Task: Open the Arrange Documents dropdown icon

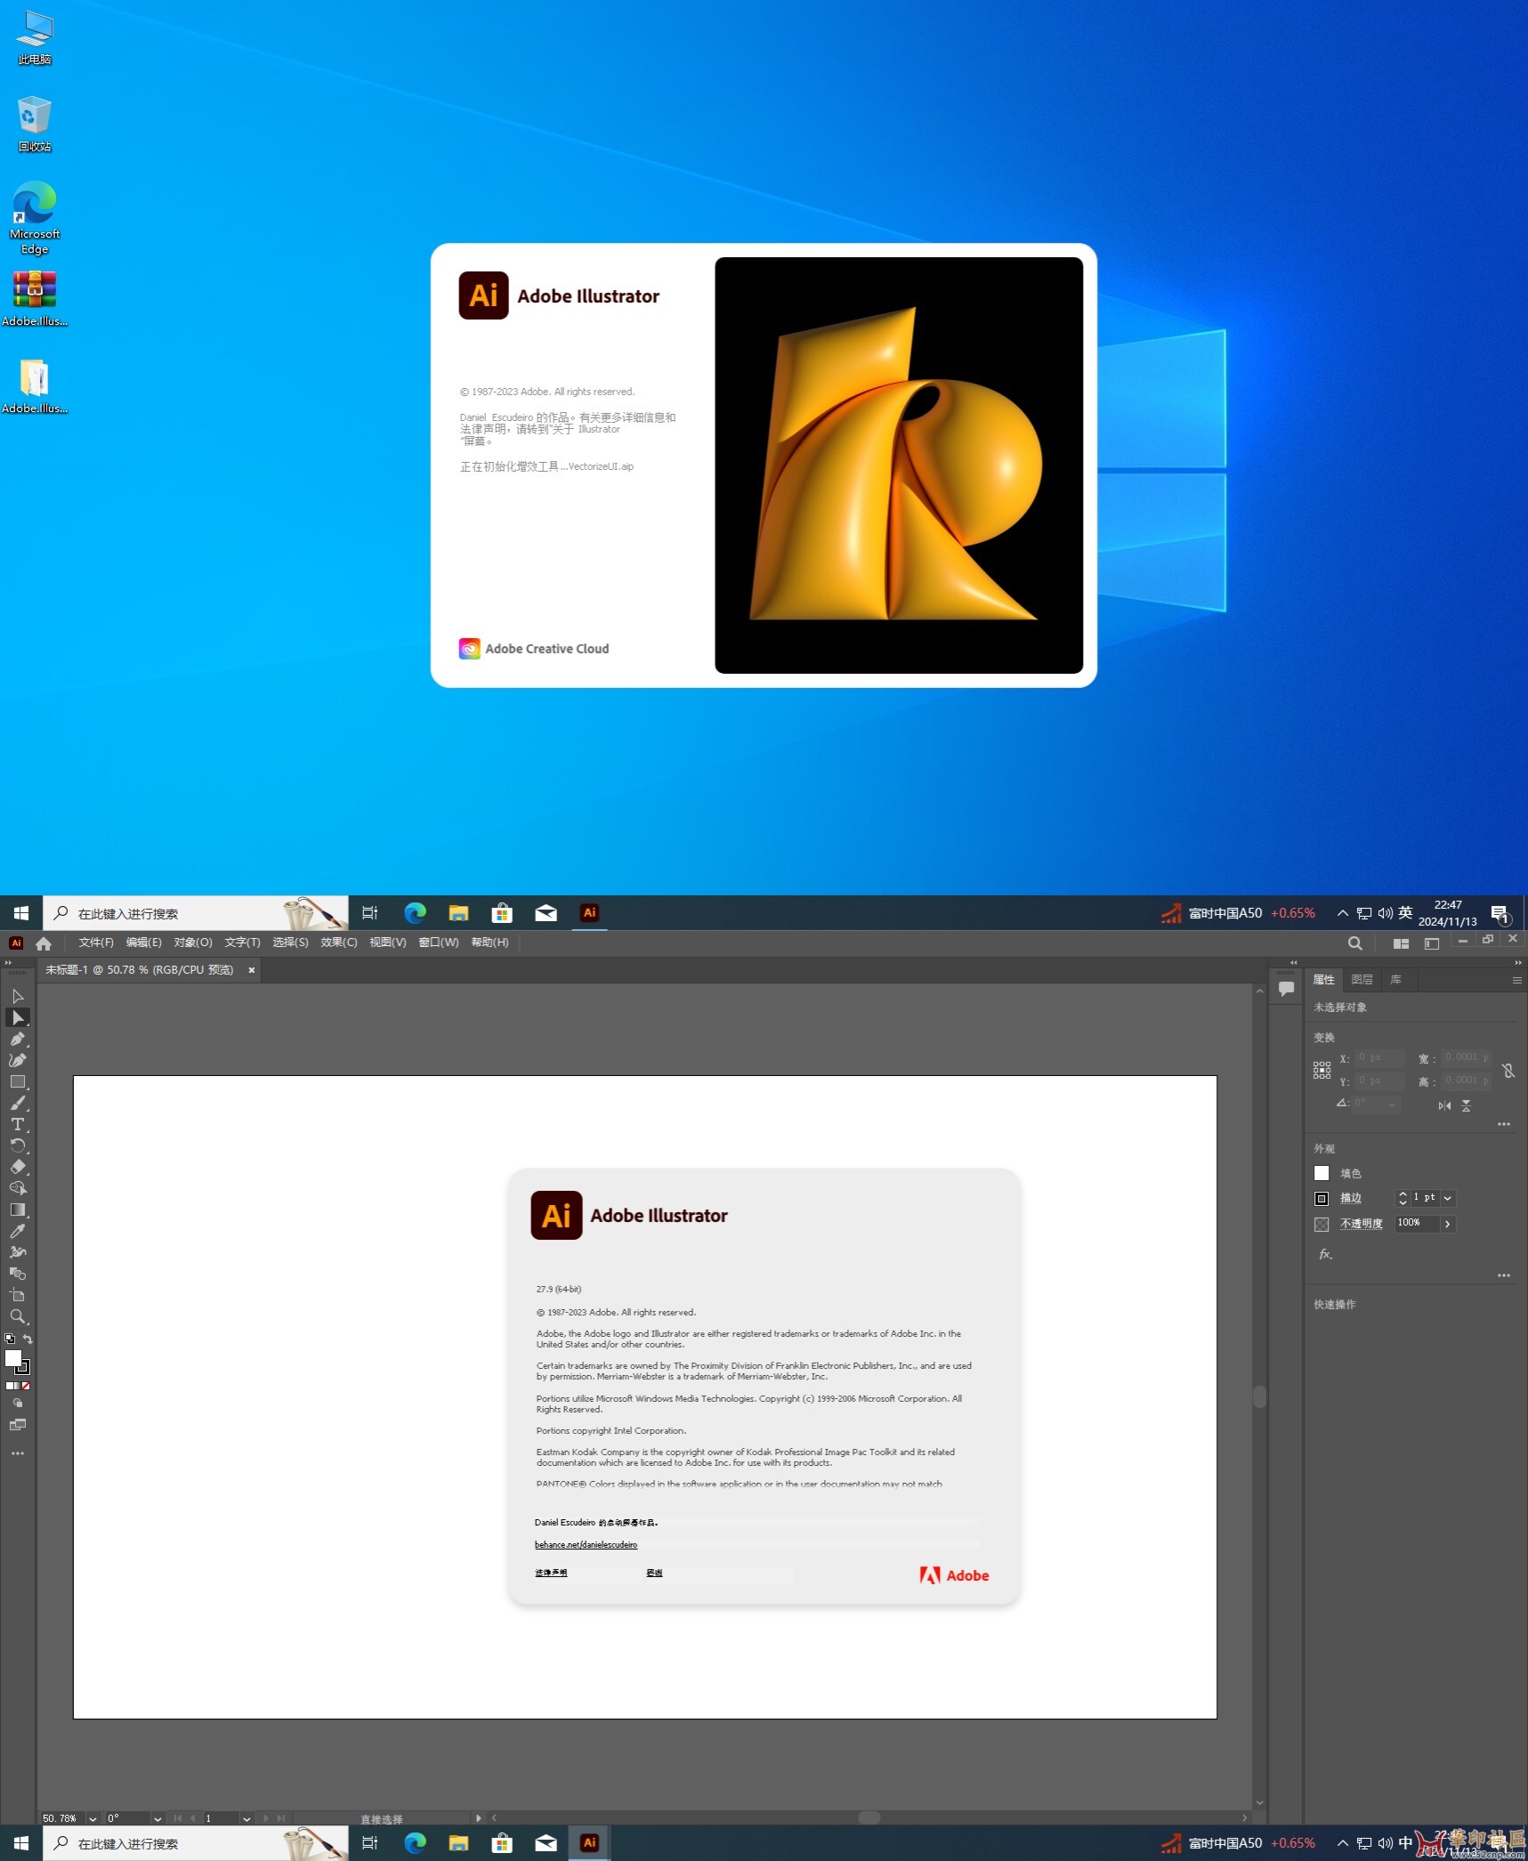Action: [x=1401, y=943]
